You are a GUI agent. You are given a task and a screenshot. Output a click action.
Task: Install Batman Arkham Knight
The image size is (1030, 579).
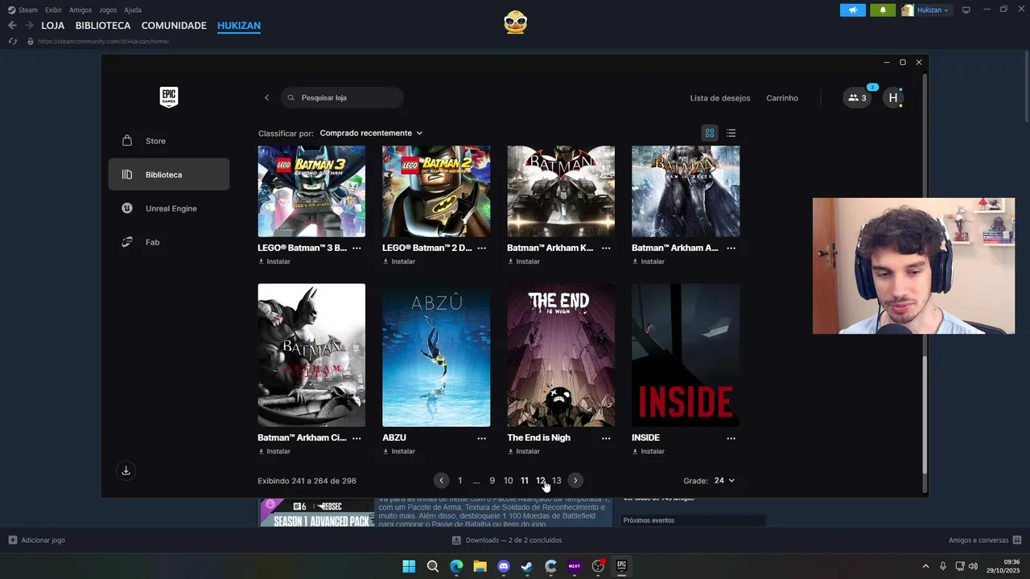[x=524, y=261]
